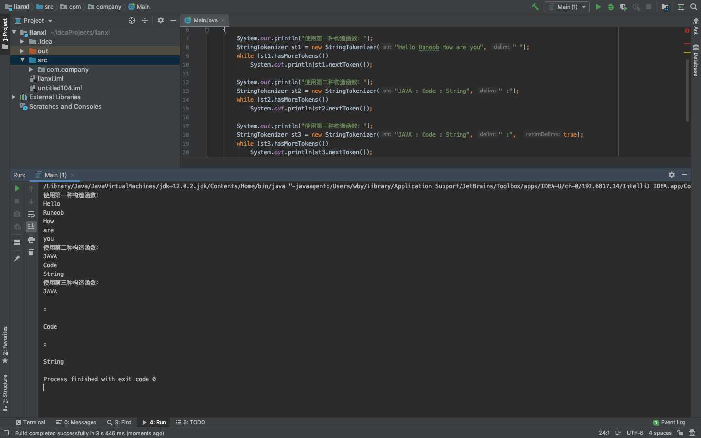Expand the out folder
This screenshot has width=701, height=438.
pos(22,51)
